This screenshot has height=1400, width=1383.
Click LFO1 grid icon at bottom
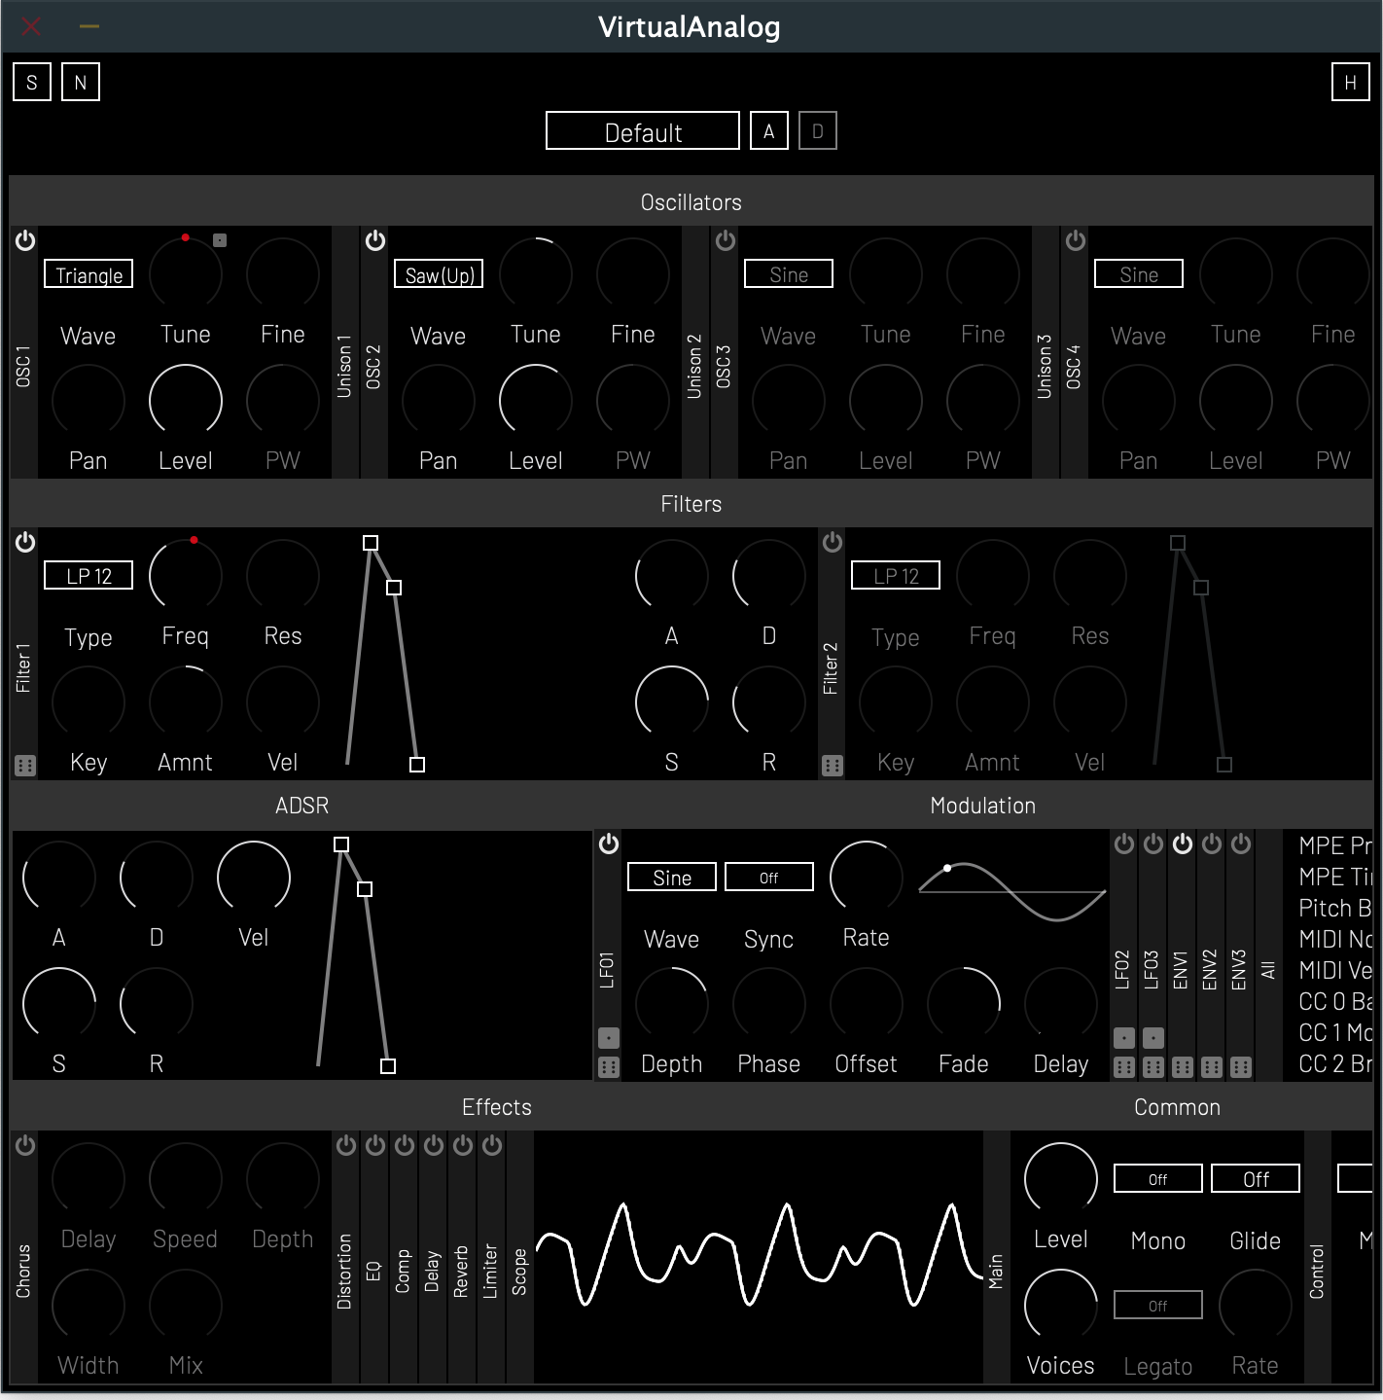pyautogui.click(x=609, y=1067)
